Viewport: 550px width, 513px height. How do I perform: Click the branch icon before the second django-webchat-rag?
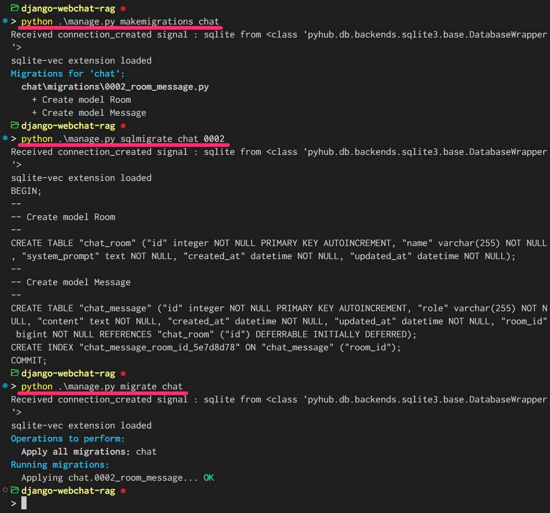click(14, 126)
